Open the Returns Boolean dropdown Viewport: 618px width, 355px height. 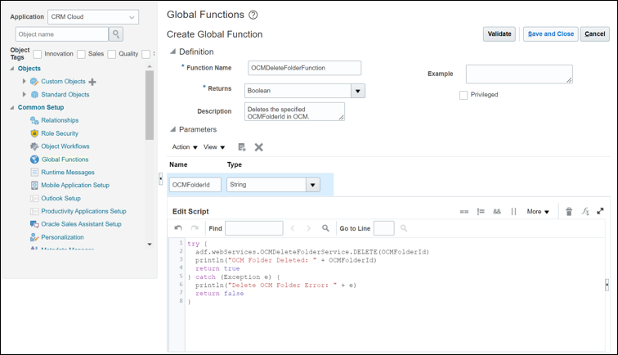click(358, 91)
